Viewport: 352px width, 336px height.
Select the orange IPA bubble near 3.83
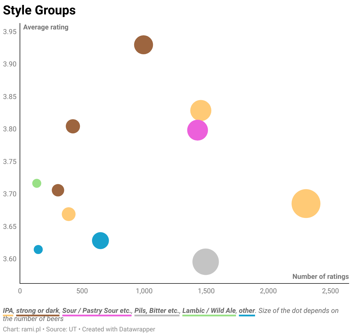tap(201, 111)
